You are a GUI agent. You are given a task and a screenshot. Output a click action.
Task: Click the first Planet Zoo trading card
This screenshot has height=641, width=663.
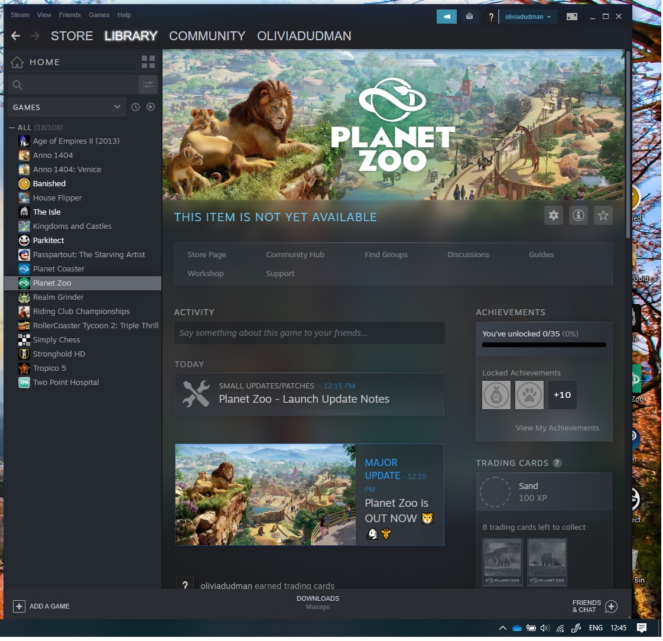502,562
